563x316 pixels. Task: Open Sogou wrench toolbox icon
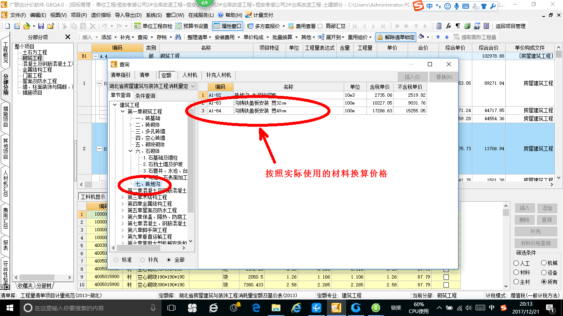click(493, 6)
